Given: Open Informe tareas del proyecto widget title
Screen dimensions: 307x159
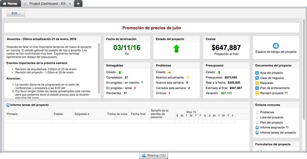Looking at the screenshot, I should pyautogui.click(x=29, y=105).
